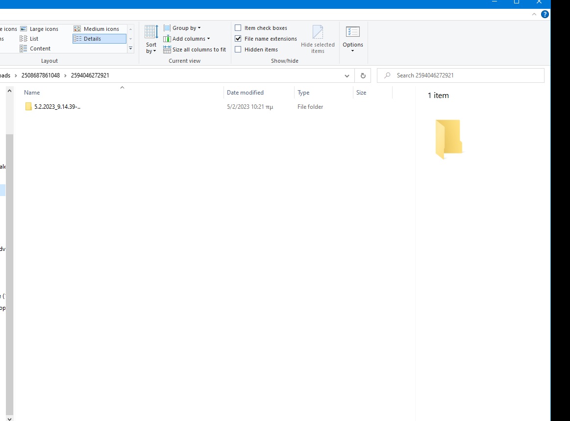
Task: Select folder 5.2.2023_9.14.39 in list
Action: [57, 107]
